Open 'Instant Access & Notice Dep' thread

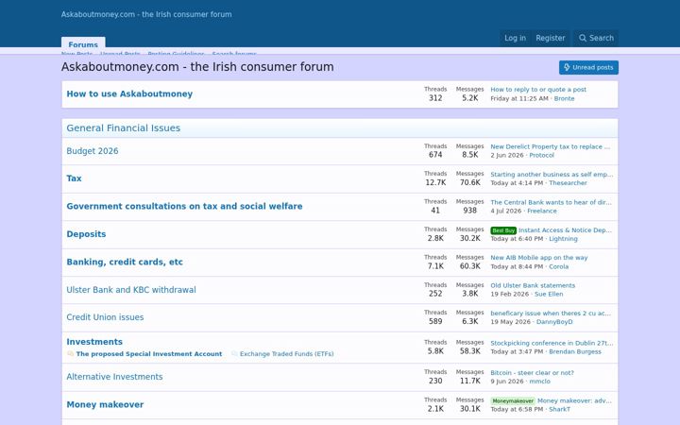565,229
